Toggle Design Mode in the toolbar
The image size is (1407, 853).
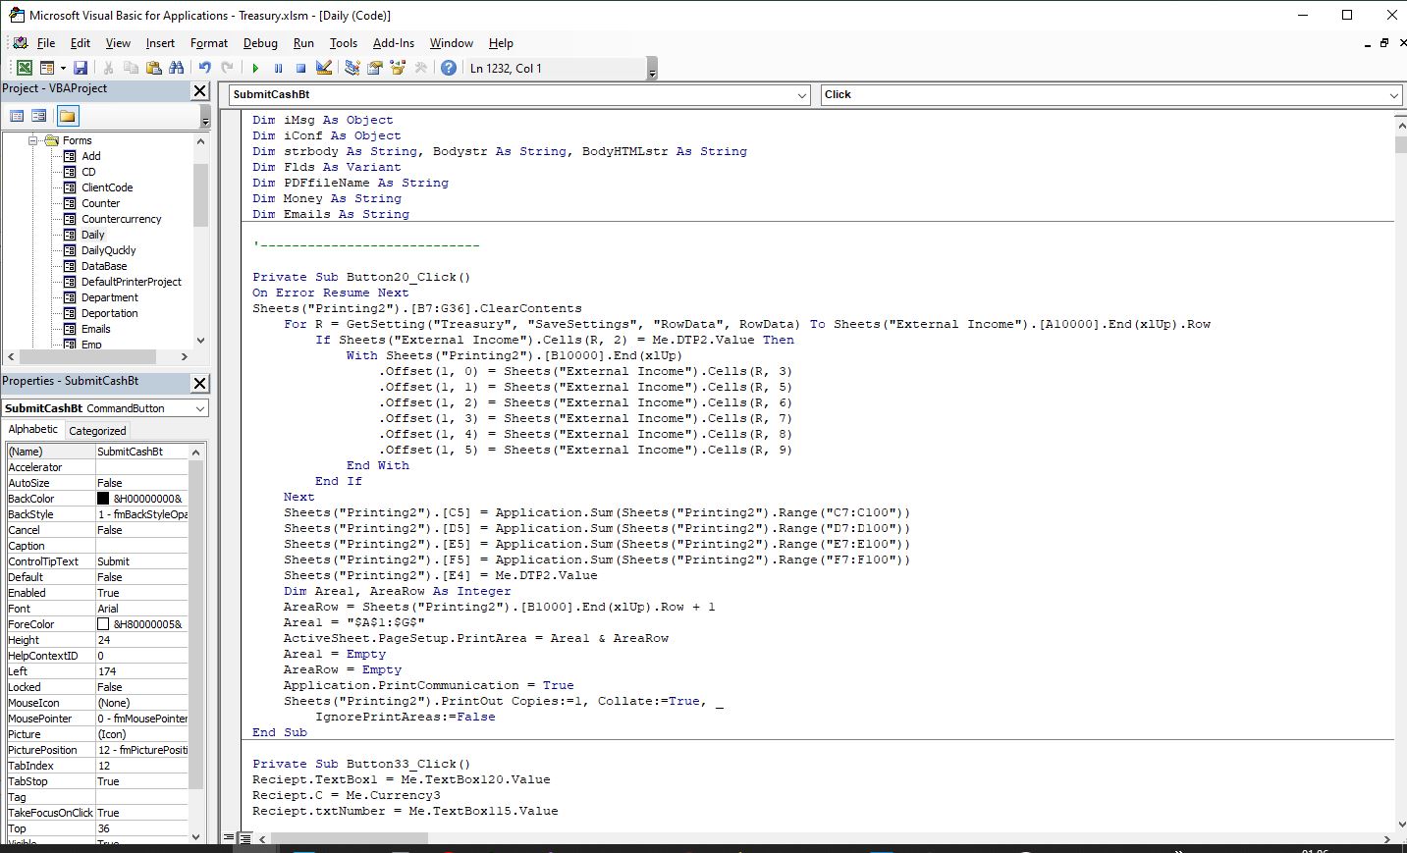pos(324,68)
